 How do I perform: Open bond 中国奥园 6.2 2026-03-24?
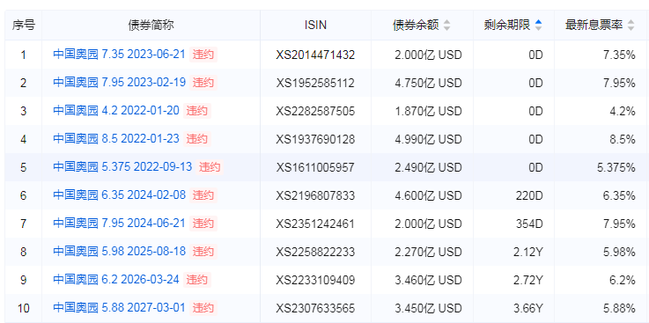pos(116,280)
